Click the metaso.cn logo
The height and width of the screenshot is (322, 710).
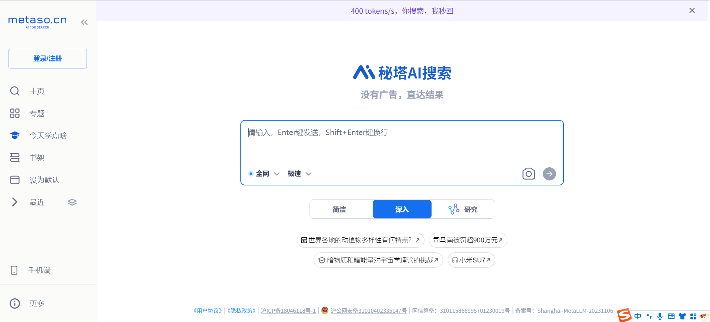pyautogui.click(x=37, y=22)
